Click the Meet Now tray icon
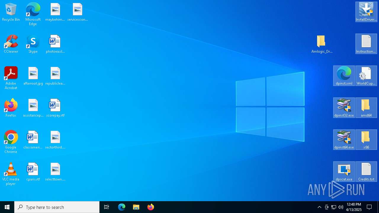Viewport: 379px width, 213px height. click(x=327, y=207)
